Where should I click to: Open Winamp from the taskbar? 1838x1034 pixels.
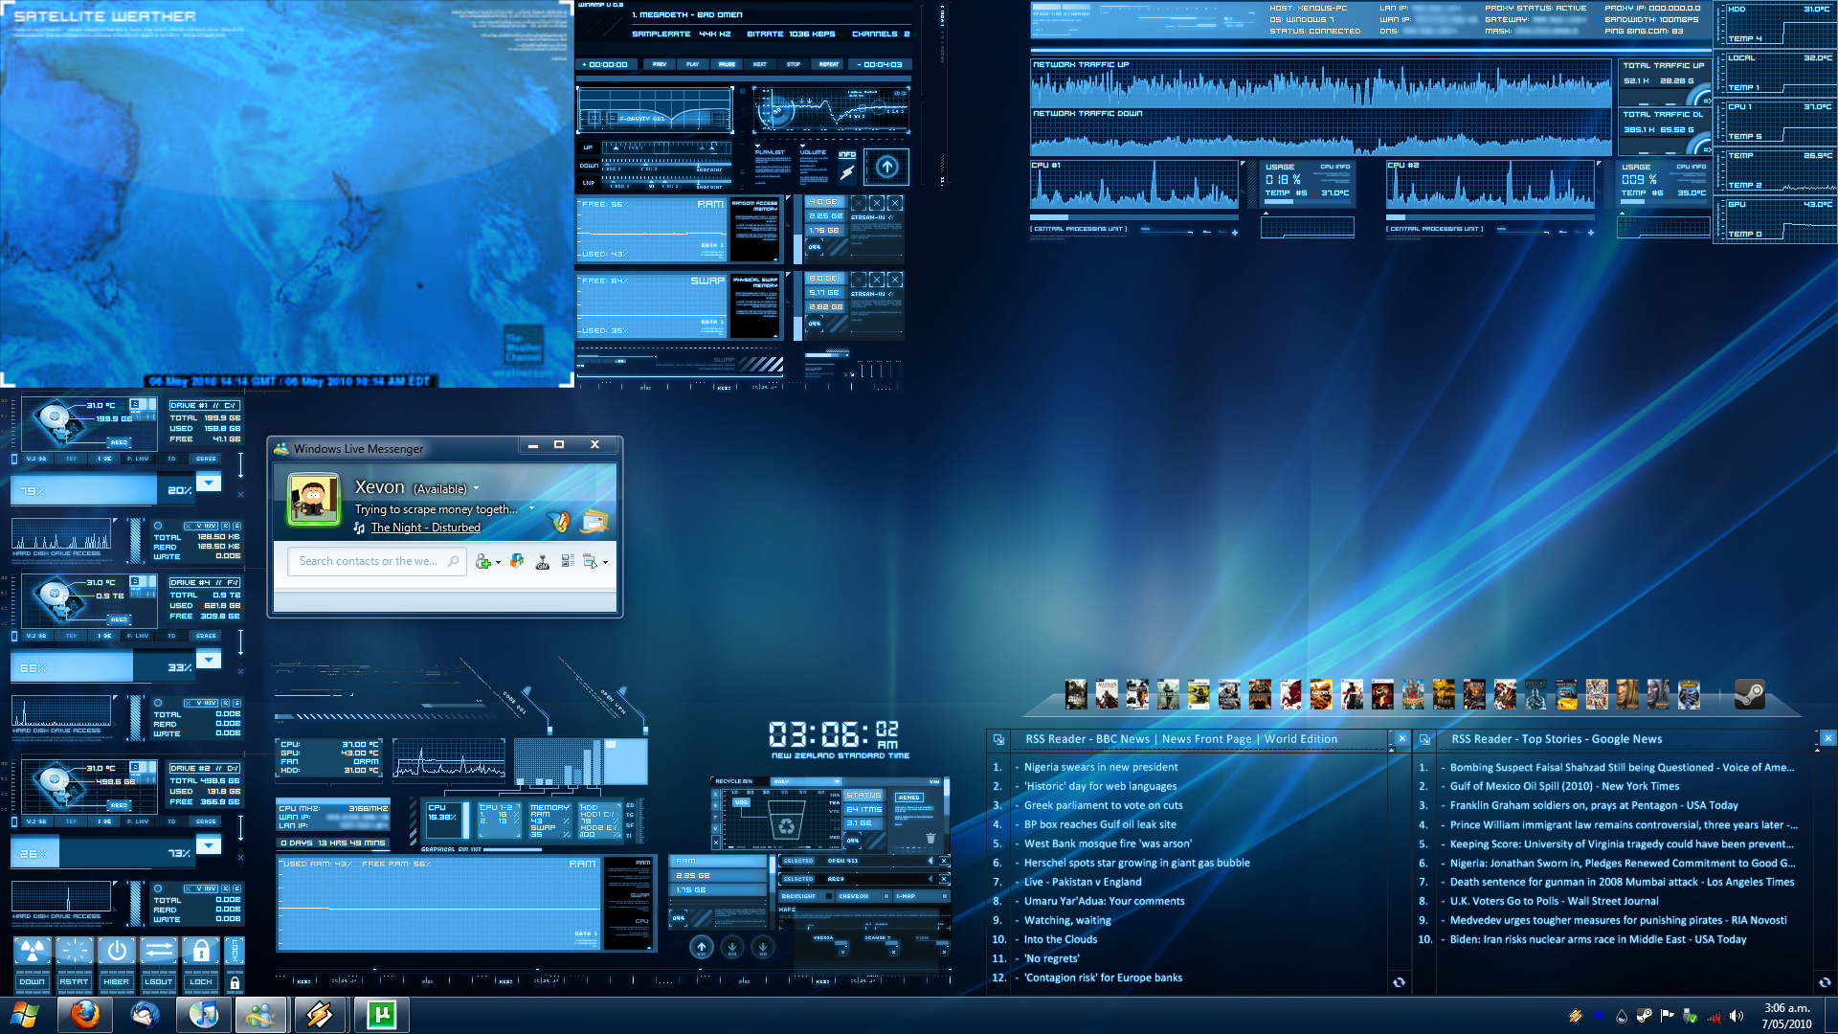(319, 1015)
